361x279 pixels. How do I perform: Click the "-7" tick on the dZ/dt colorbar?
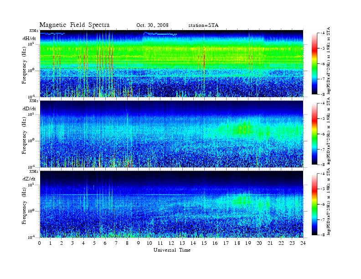tap(323, 220)
